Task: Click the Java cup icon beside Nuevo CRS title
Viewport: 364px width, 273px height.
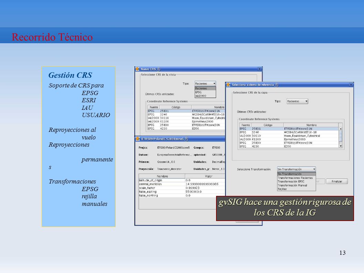Action: tap(159, 69)
